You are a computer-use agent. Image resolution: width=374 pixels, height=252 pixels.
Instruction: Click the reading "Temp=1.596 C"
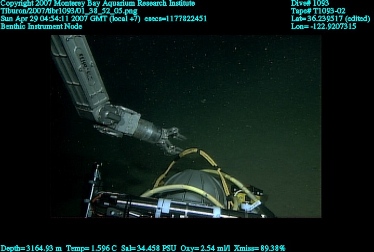click(x=91, y=248)
